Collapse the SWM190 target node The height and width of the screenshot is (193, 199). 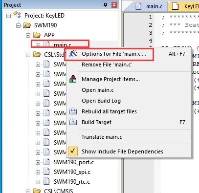pos(18,25)
